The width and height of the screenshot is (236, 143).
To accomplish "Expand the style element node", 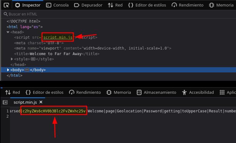I will pos(12,59).
